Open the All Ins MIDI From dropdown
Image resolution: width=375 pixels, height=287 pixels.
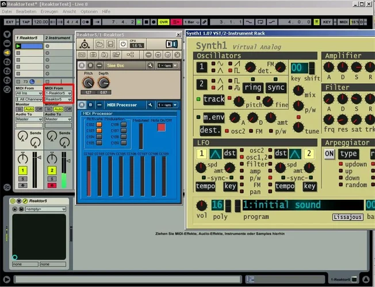coord(29,93)
